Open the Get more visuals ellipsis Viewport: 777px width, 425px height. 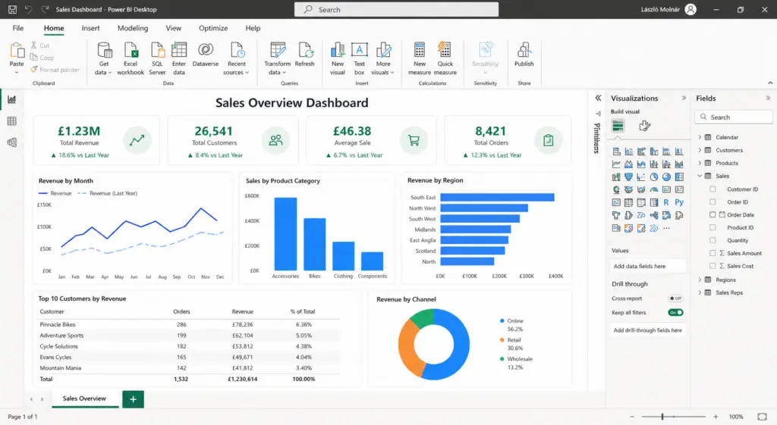pos(666,228)
